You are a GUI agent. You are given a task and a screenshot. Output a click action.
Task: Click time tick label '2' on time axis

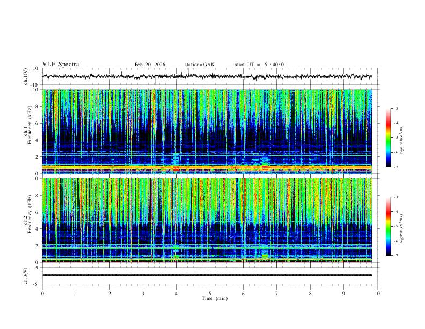(x=109, y=294)
